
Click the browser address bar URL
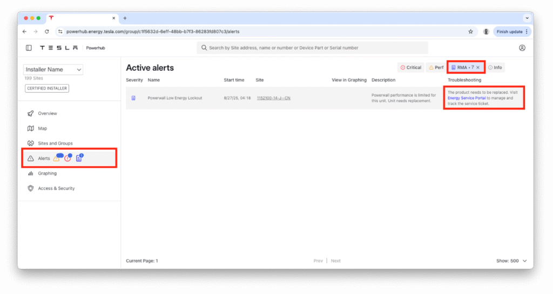pos(153,32)
